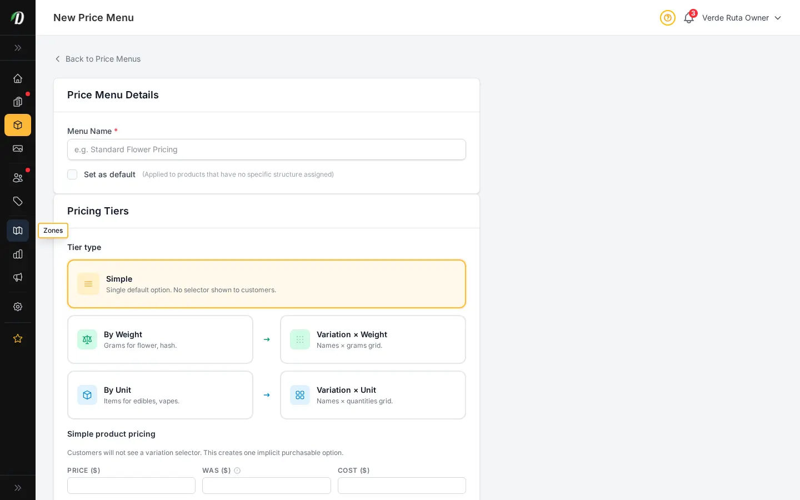800x500 pixels.
Task: Click the COST ($) input field
Action: pos(402,486)
